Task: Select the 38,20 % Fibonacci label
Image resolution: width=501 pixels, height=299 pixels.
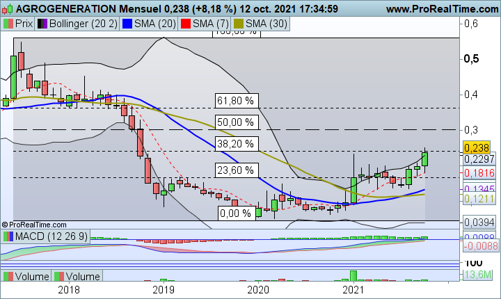Action: [237, 144]
